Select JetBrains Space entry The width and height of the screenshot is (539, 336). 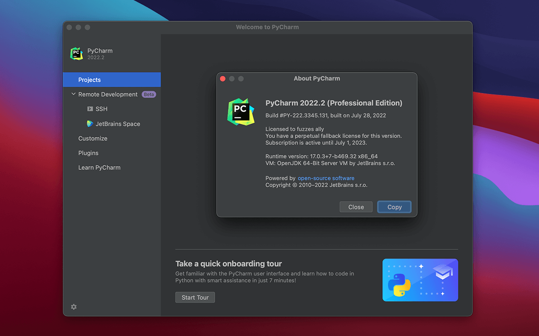118,124
